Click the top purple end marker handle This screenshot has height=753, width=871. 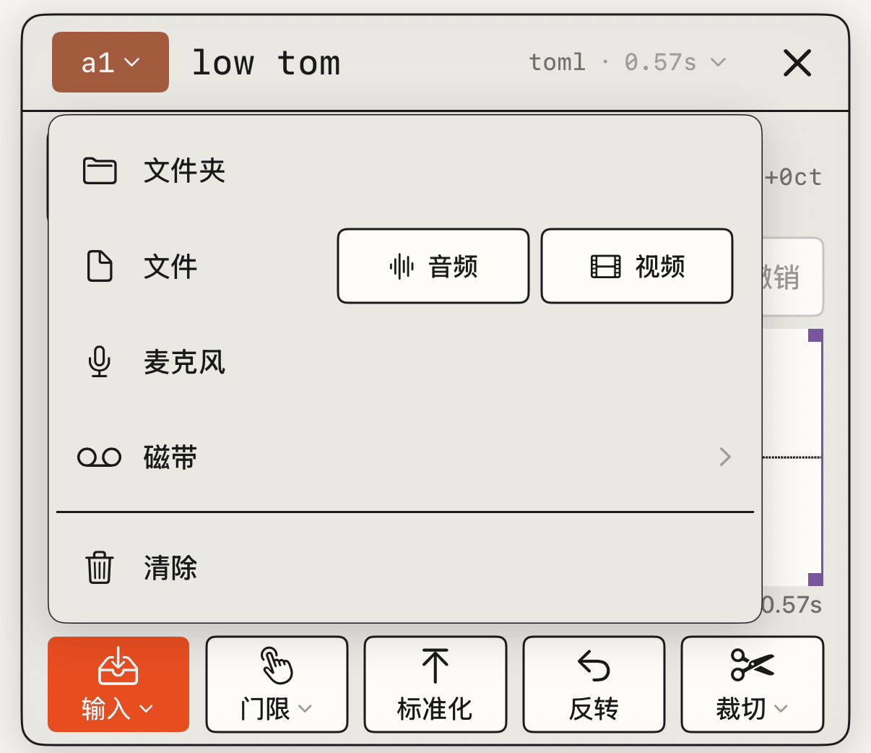pyautogui.click(x=815, y=335)
